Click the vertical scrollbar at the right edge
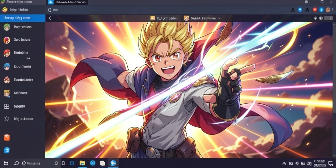The width and height of the screenshot is (336, 168). [335, 69]
